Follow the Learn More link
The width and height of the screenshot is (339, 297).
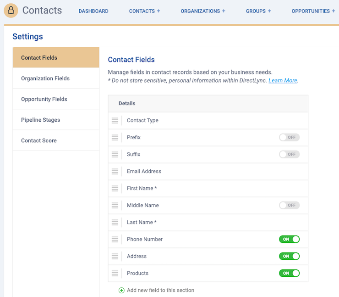283,80
